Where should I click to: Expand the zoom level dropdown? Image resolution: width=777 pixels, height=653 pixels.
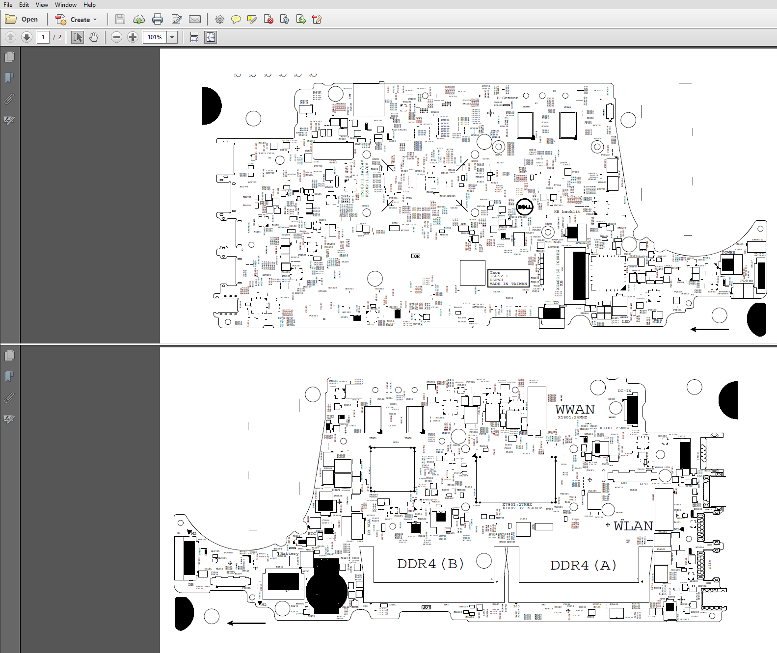click(x=172, y=37)
